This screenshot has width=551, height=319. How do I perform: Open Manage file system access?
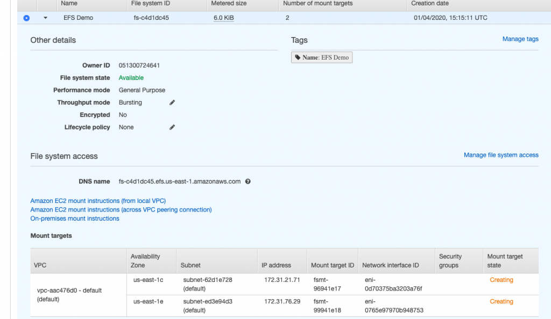(x=500, y=155)
